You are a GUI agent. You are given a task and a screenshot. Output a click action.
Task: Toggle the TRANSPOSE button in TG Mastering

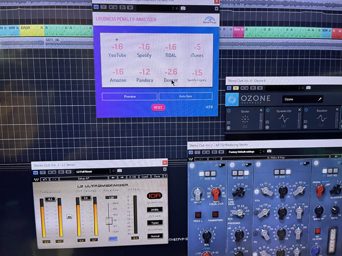[215, 214]
